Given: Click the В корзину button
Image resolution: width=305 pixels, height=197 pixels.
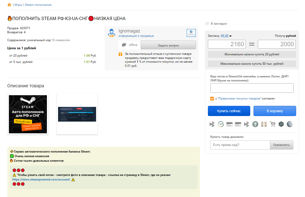Looking at the screenshot, I should click(x=275, y=111).
